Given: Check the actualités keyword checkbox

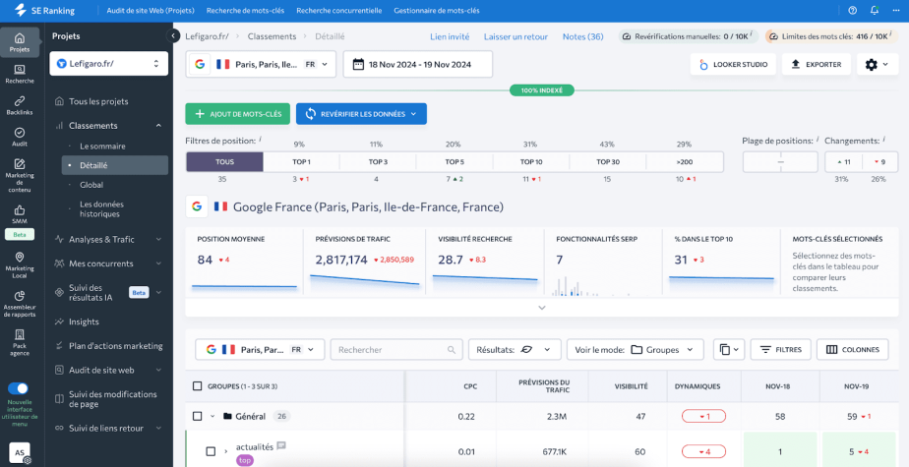Looking at the screenshot, I should [x=211, y=450].
